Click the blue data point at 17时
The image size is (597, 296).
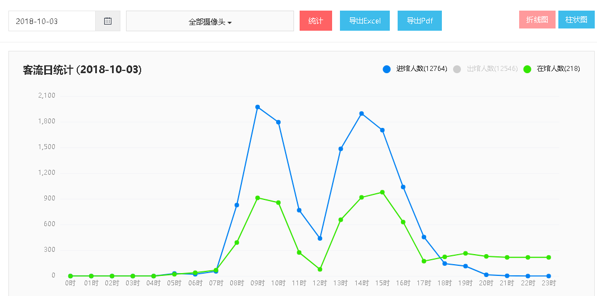pyautogui.click(x=424, y=237)
